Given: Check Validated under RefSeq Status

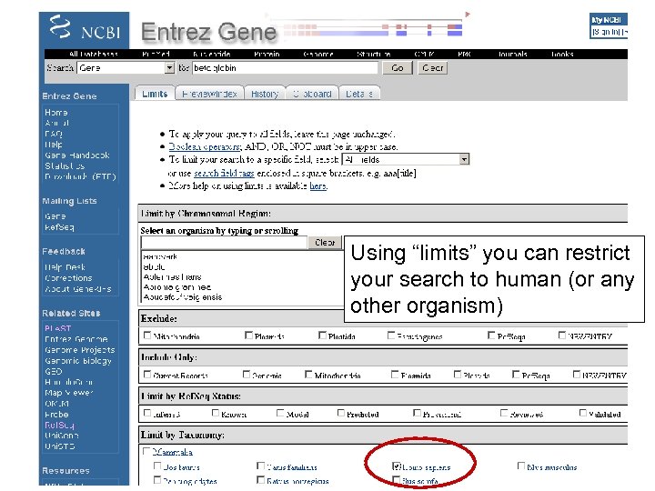Looking at the screenshot, I should [x=583, y=413].
